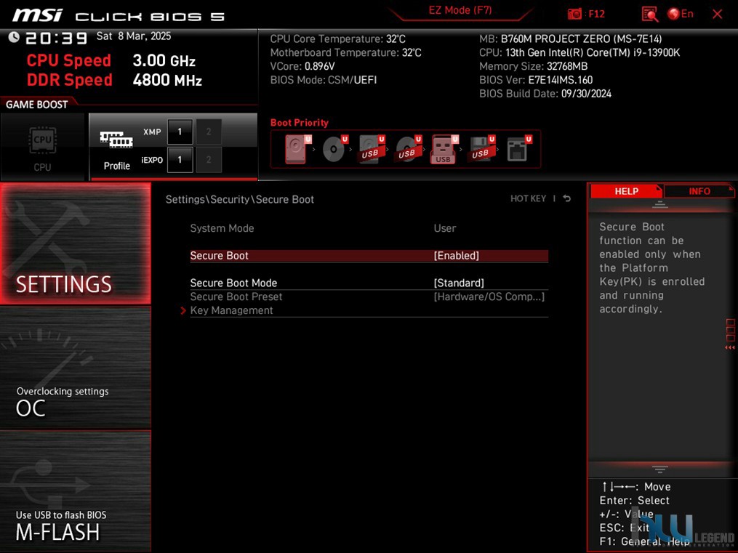This screenshot has width=738, height=553.
Task: Switch to the HELP tab
Action: tap(626, 191)
